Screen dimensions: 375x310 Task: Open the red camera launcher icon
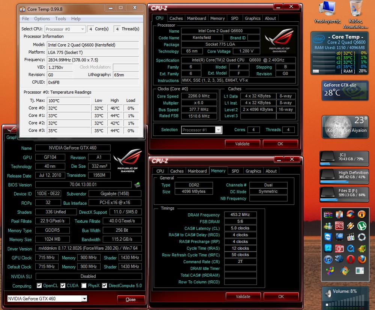(339, 249)
